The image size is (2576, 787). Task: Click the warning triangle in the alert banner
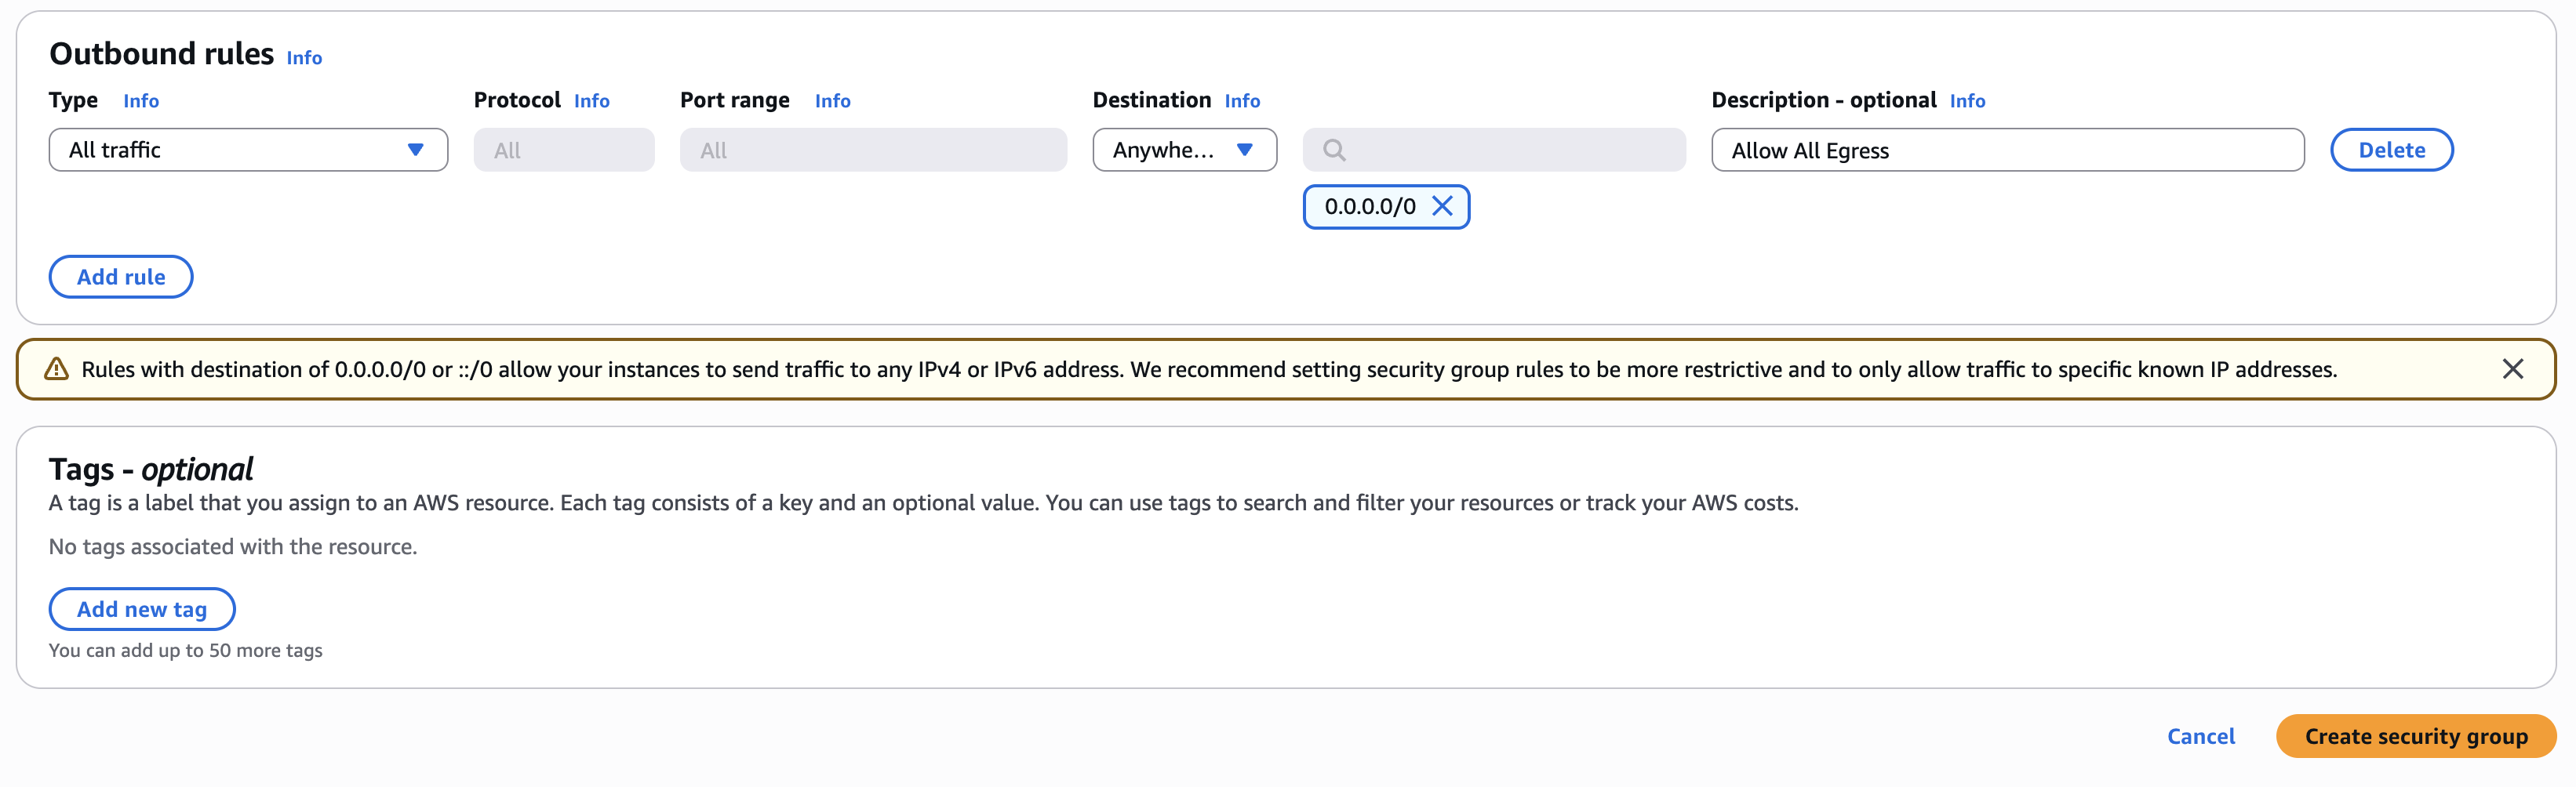point(56,368)
